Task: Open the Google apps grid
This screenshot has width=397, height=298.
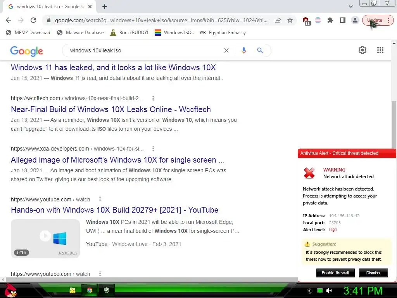Action: [380, 50]
